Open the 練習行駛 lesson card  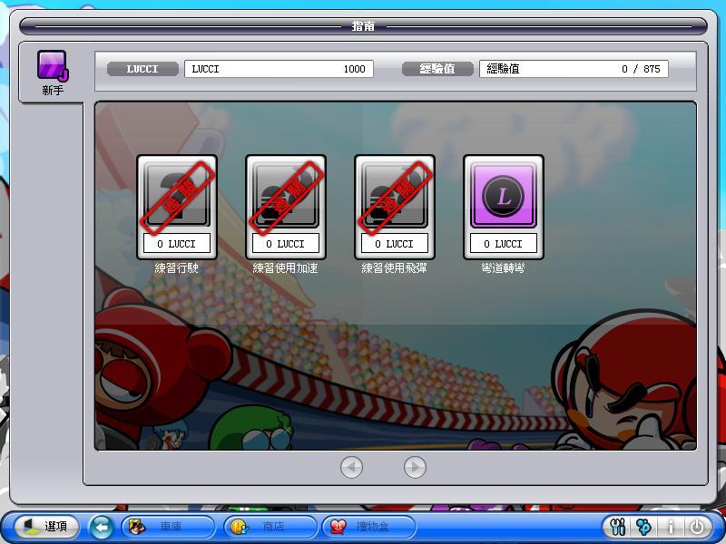[177, 207]
